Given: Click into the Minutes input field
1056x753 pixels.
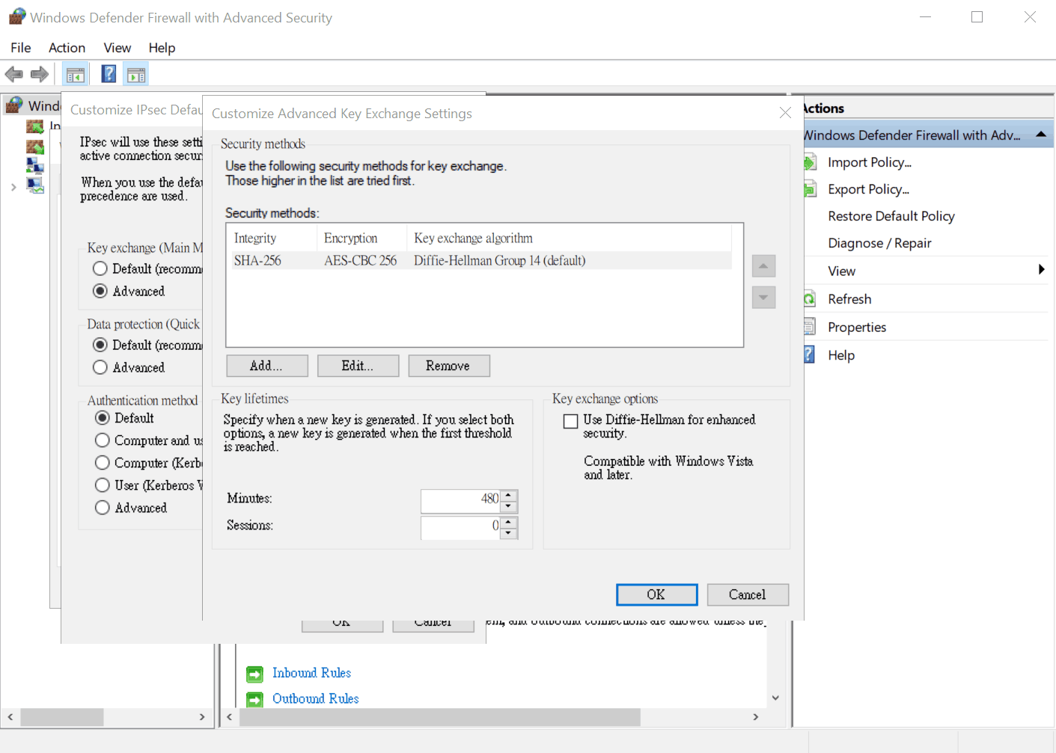Looking at the screenshot, I should (460, 500).
